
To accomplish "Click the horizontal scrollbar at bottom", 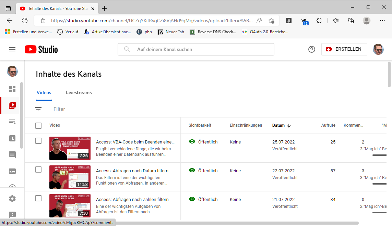I will point(237,223).
